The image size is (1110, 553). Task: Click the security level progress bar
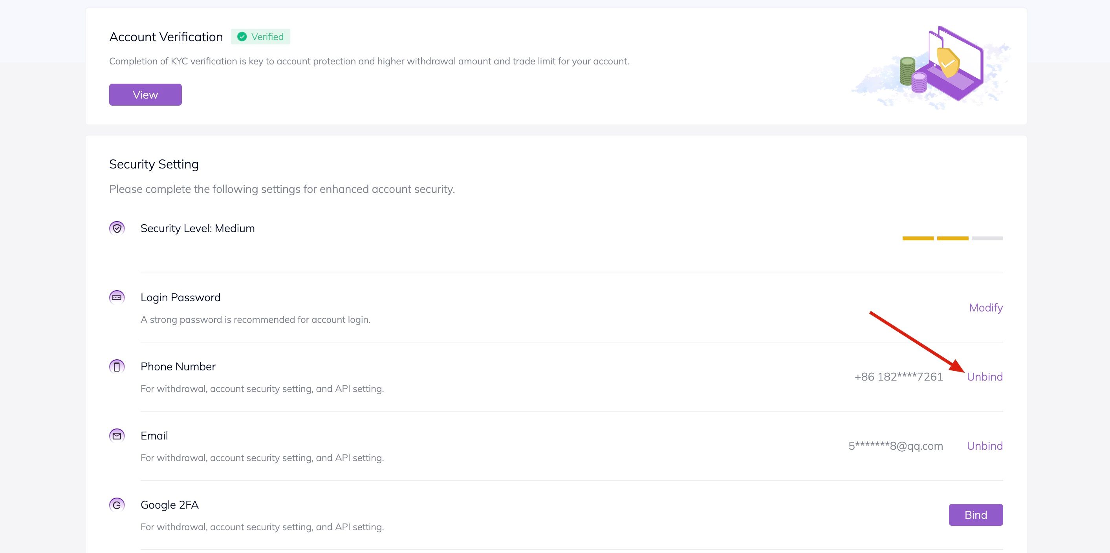pos(952,238)
